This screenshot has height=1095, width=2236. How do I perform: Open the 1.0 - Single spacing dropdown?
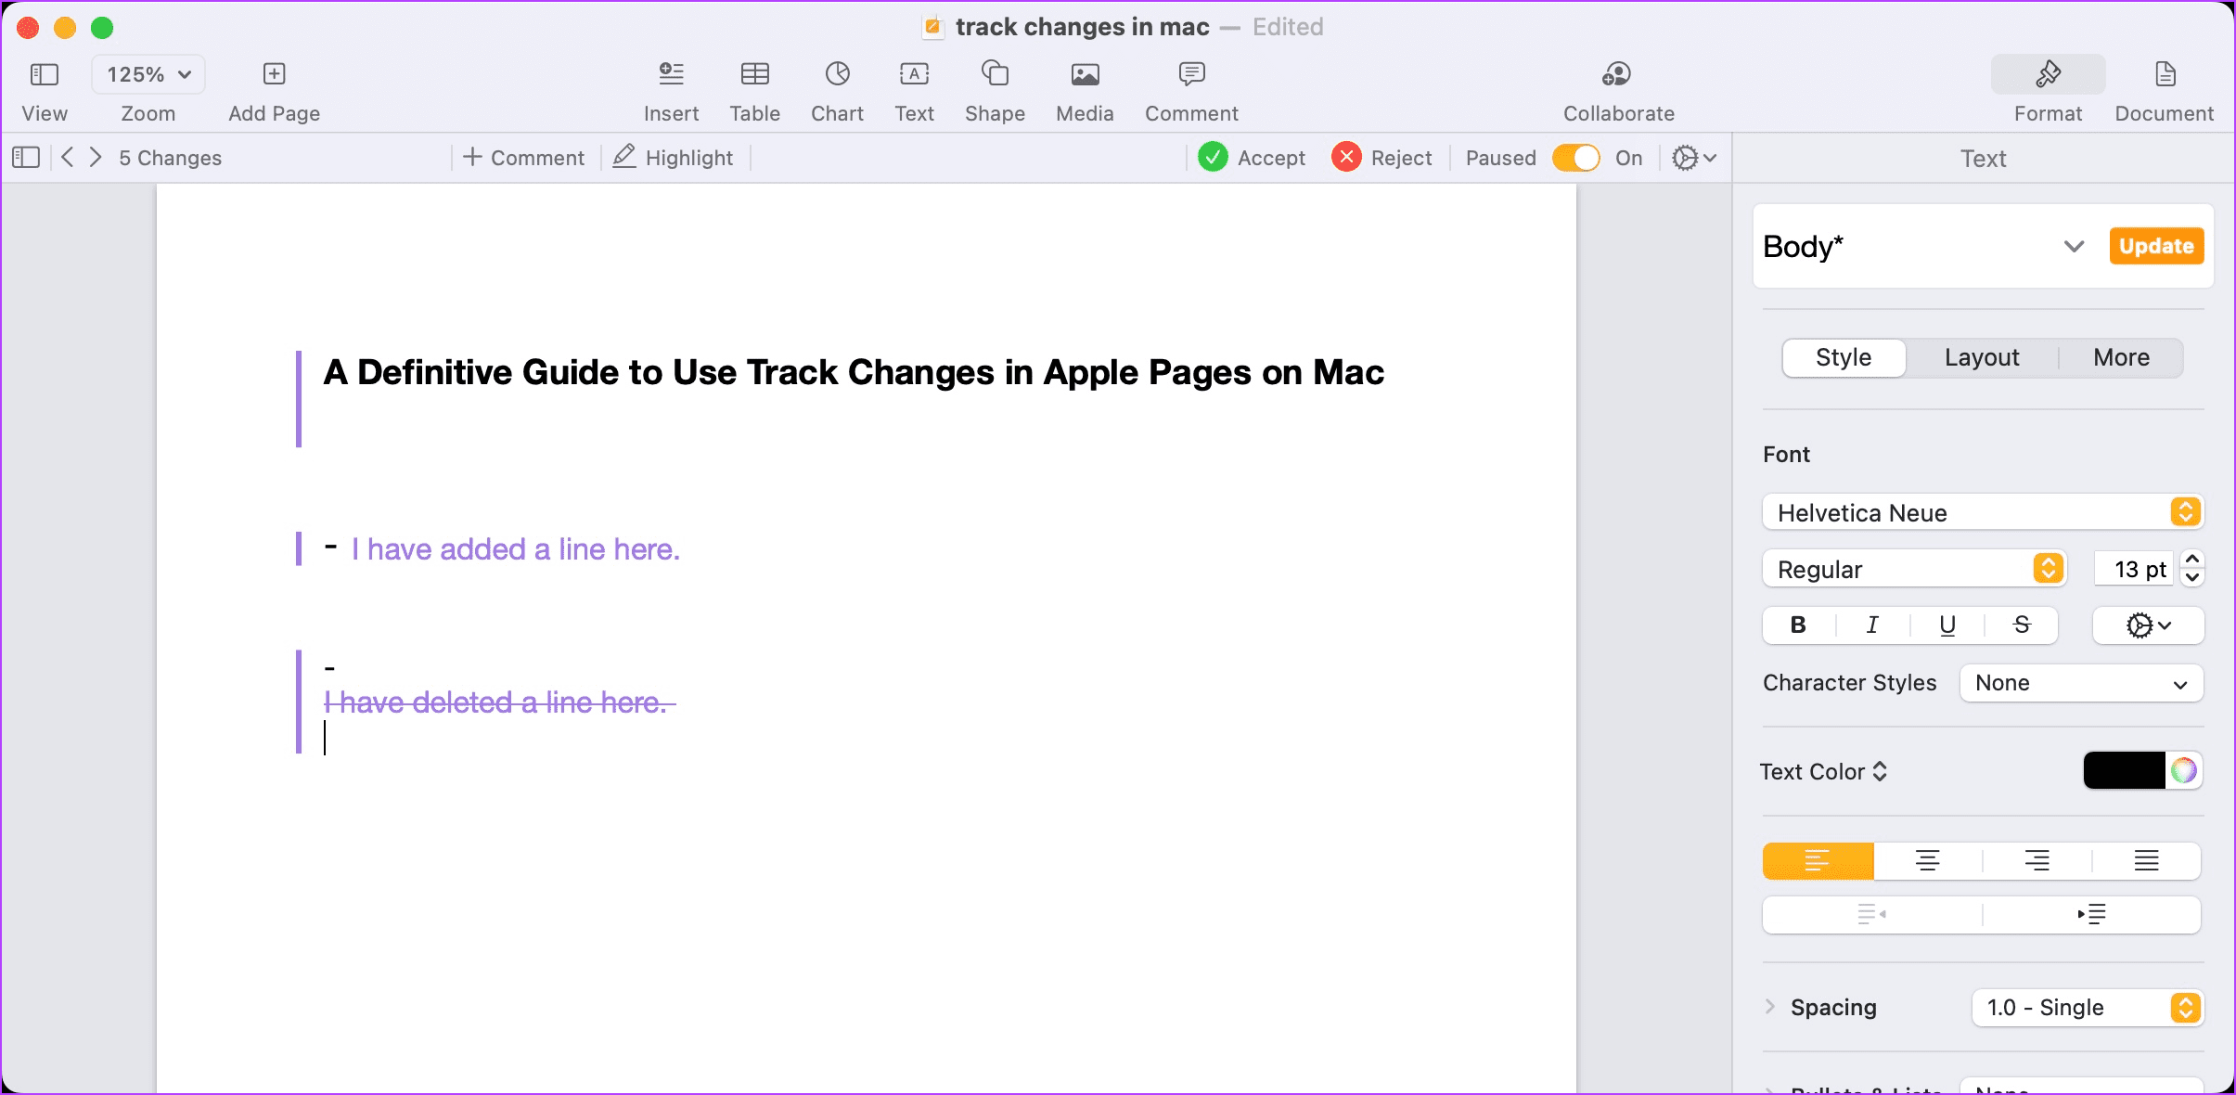[x=2088, y=1008]
